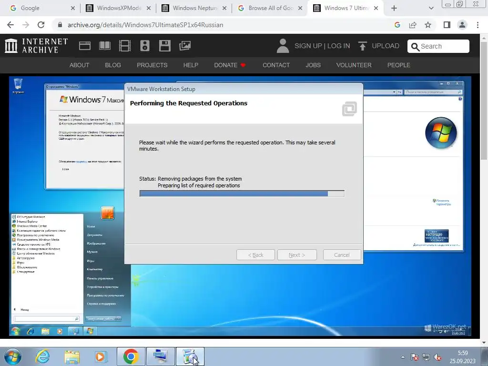
Task: Bookmark this page with the star icon
Action: 428,25
